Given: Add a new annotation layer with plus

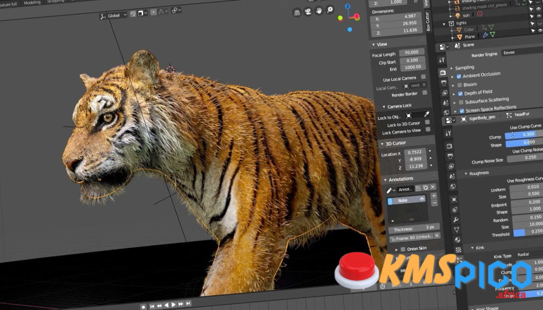Looking at the screenshot, I should [434, 196].
